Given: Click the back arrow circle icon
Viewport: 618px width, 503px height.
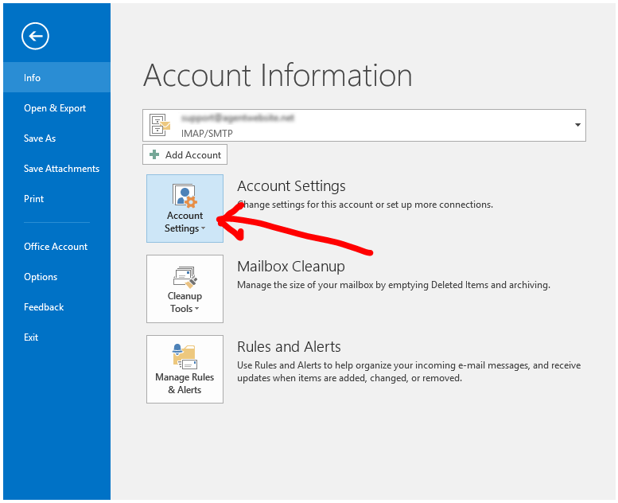Looking at the screenshot, I should coord(35,37).
